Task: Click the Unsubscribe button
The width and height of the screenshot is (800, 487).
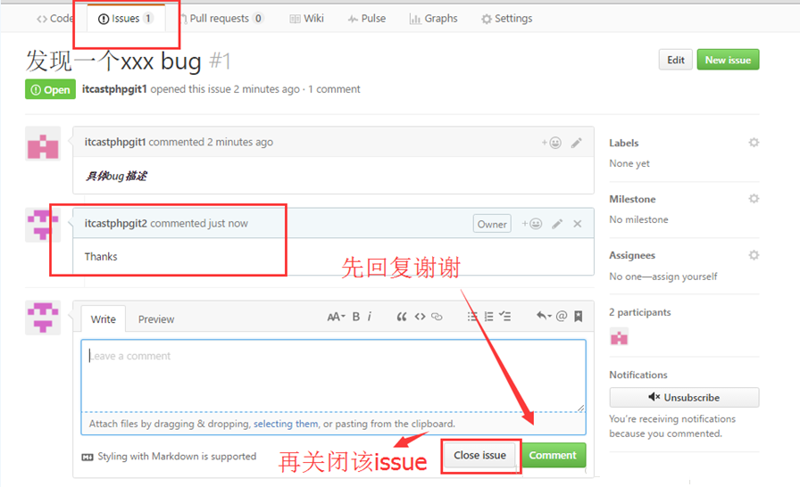Action: [684, 397]
